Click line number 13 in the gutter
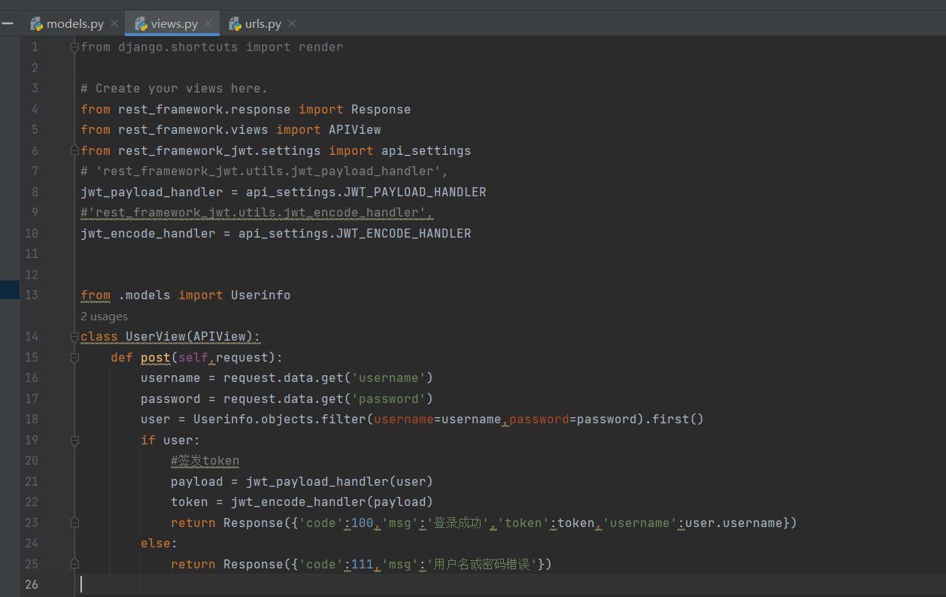 pos(31,295)
